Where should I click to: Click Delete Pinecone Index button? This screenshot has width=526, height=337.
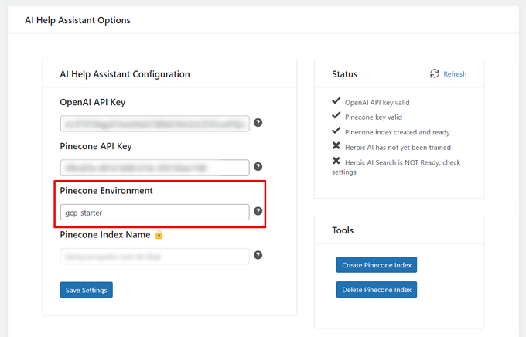pyautogui.click(x=377, y=290)
